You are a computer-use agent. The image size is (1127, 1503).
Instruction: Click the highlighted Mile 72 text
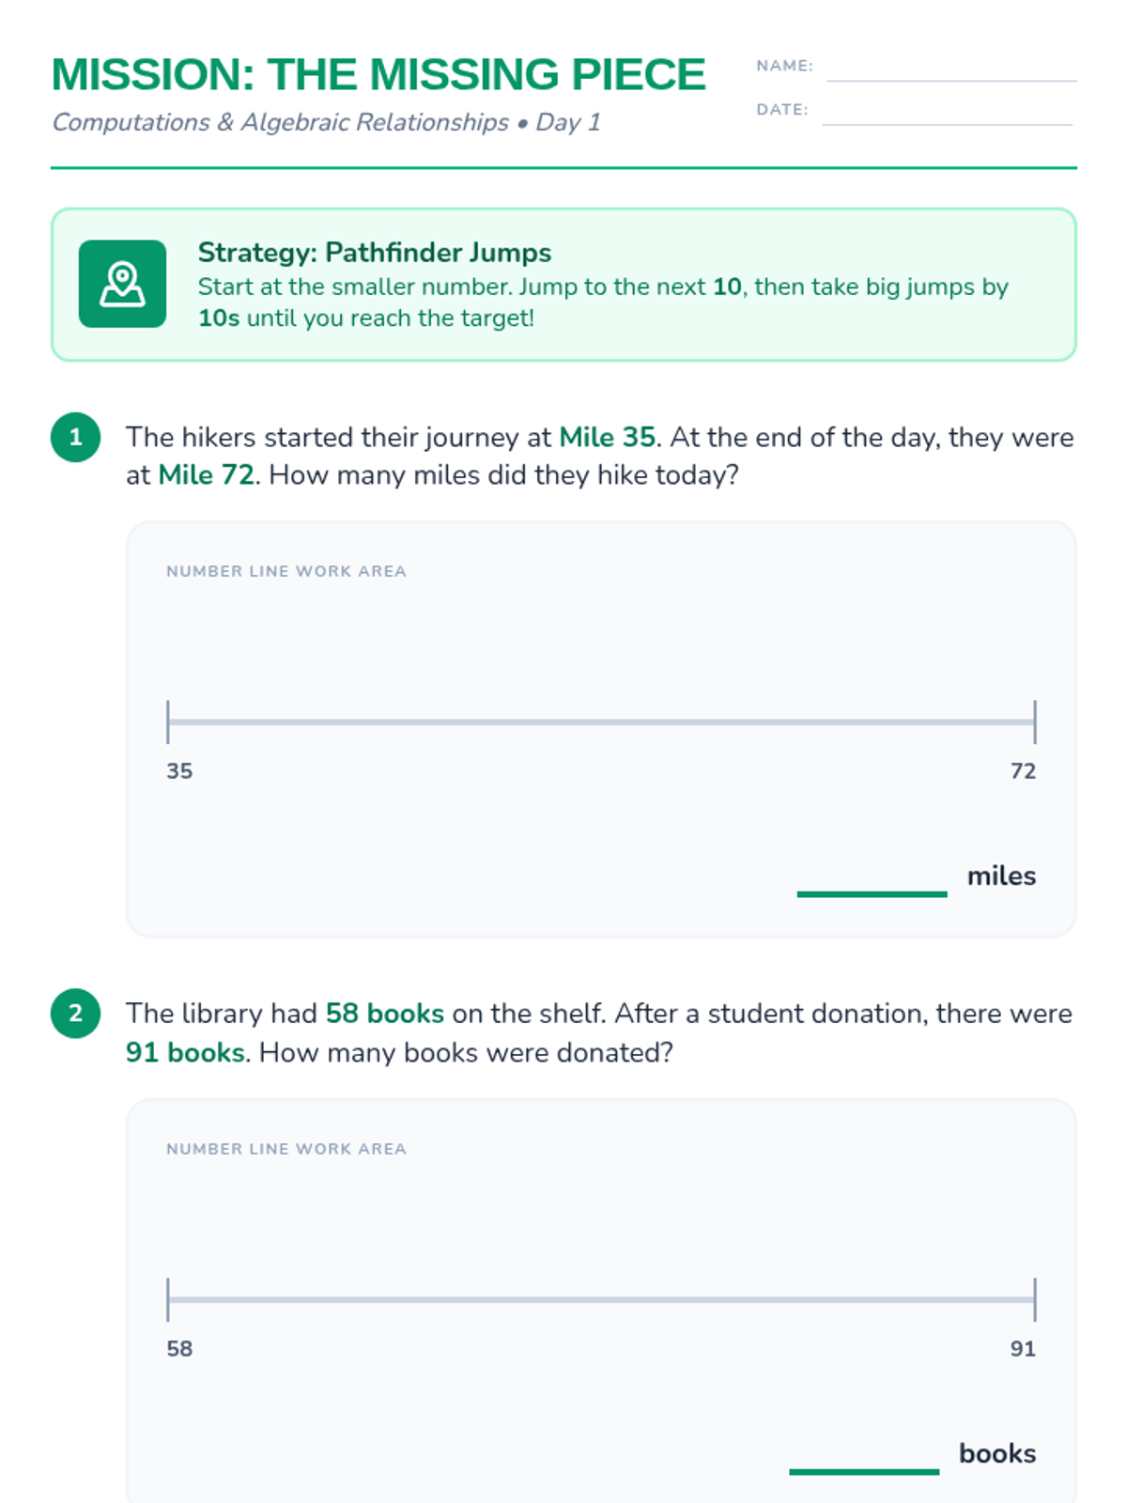point(206,475)
